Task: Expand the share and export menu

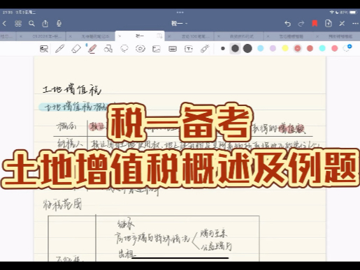Action: click(x=45, y=24)
